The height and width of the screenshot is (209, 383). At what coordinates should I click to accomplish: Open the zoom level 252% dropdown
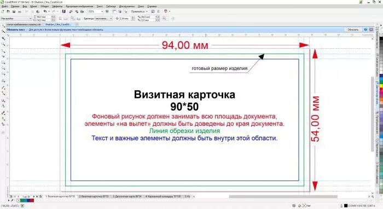click(96, 11)
